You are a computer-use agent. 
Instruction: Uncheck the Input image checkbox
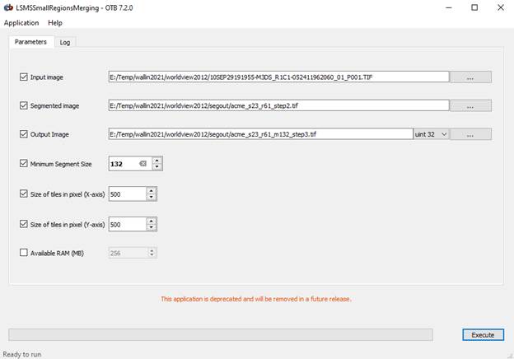coord(24,77)
